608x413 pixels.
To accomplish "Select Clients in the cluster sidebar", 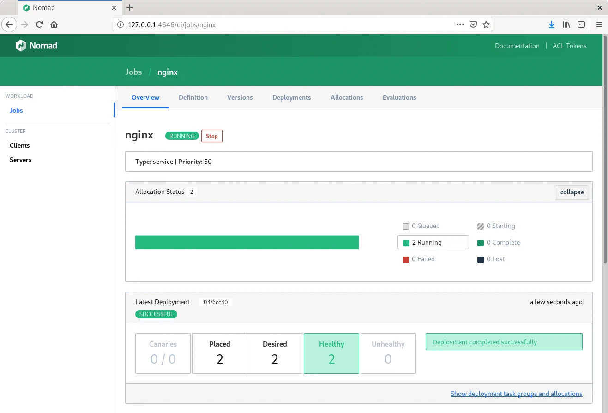I will click(x=20, y=145).
